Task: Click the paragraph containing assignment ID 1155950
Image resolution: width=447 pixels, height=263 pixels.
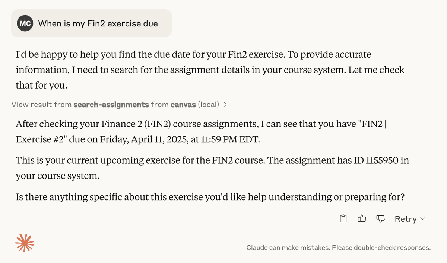Action: pos(212,168)
